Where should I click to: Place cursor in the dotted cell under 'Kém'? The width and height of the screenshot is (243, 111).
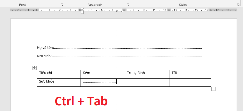point(99,82)
